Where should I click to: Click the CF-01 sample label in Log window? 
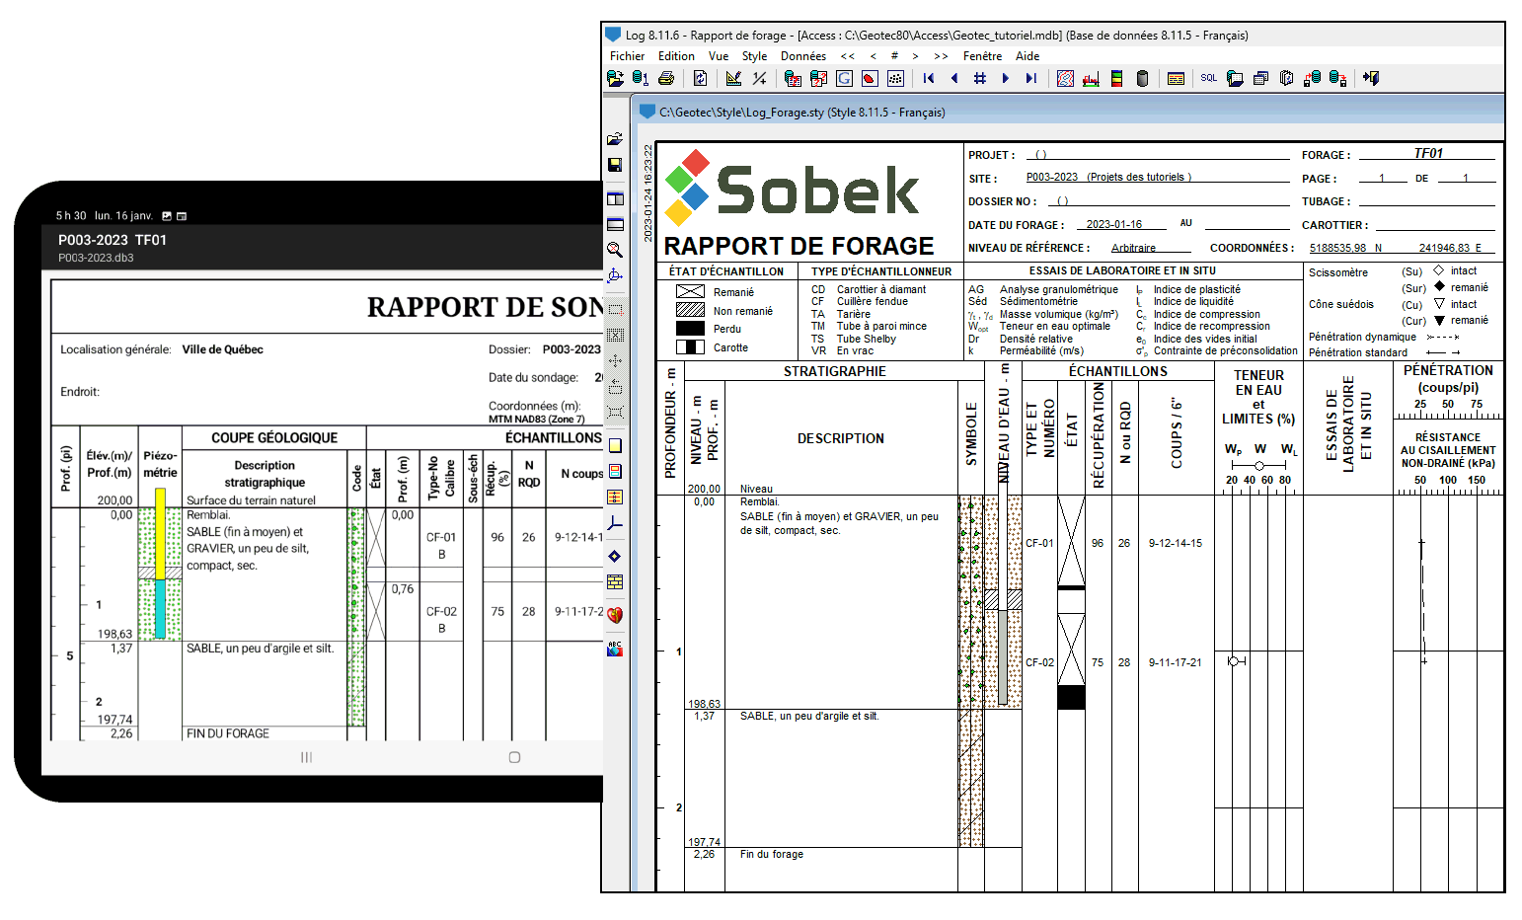[x=1039, y=543]
